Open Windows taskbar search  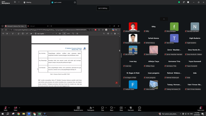click(x=8, y=114)
